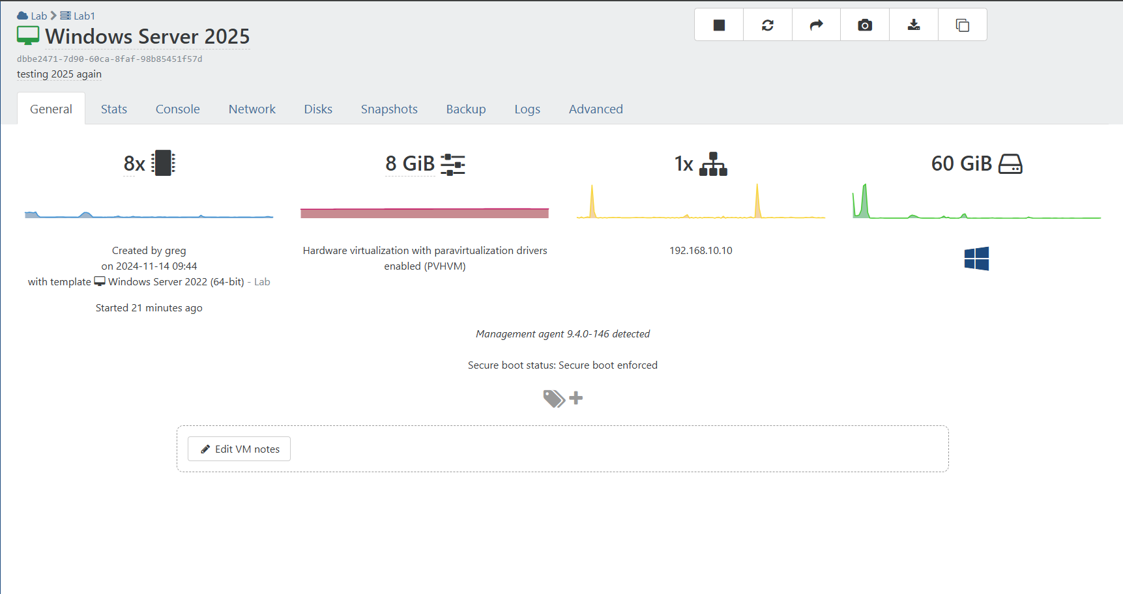Click the hard drive disk icon
The height and width of the screenshot is (594, 1123).
click(x=1010, y=164)
